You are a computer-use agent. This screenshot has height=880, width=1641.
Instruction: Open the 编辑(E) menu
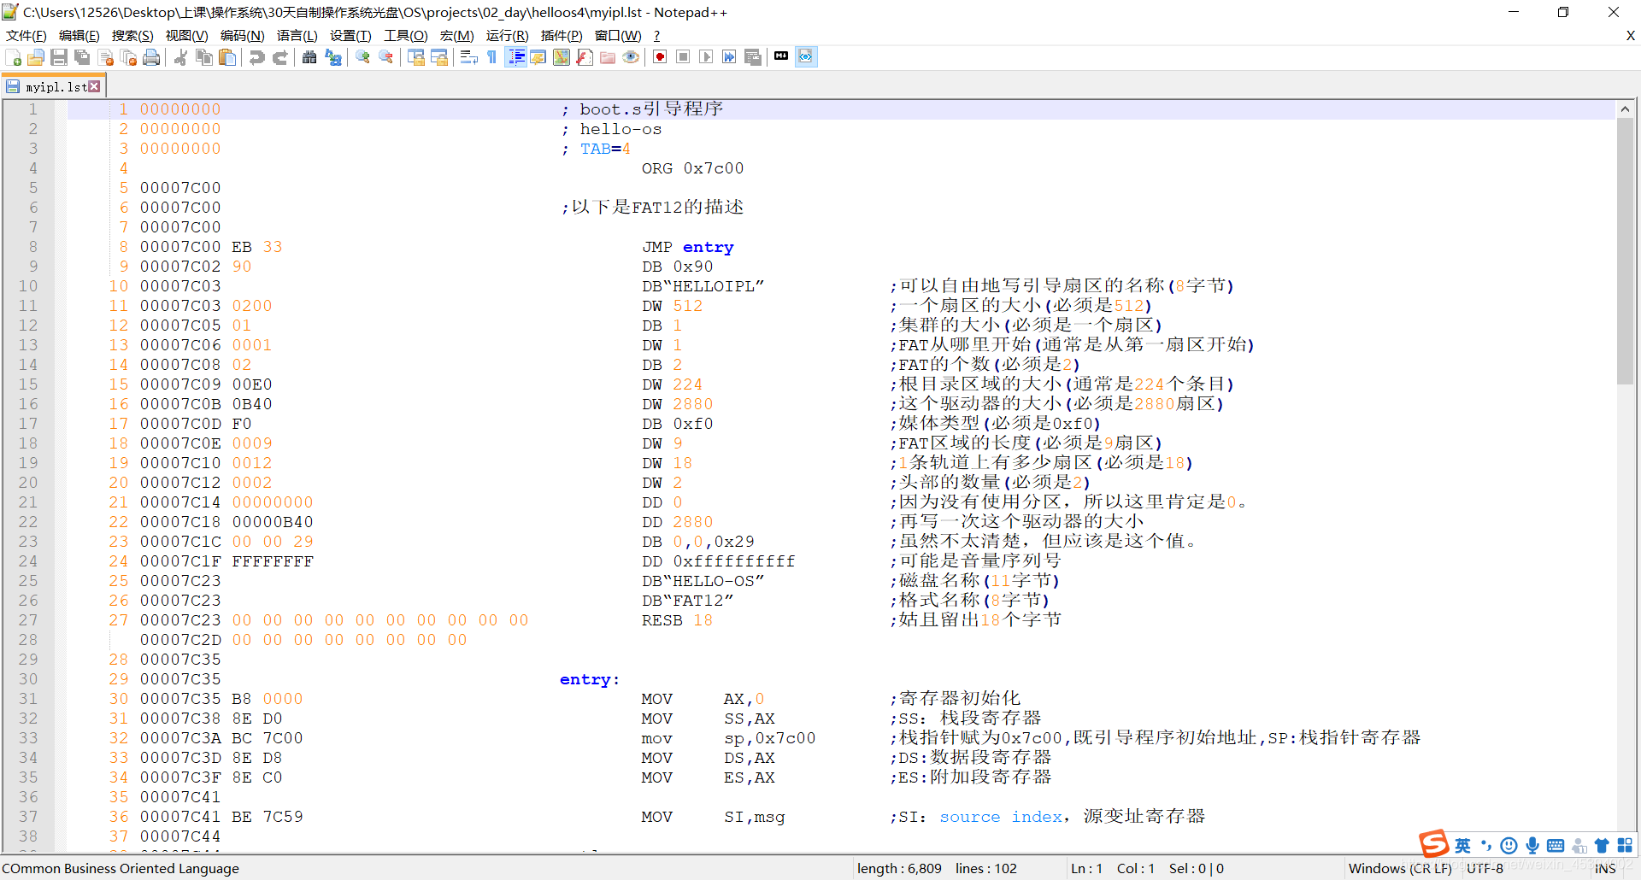click(x=79, y=36)
